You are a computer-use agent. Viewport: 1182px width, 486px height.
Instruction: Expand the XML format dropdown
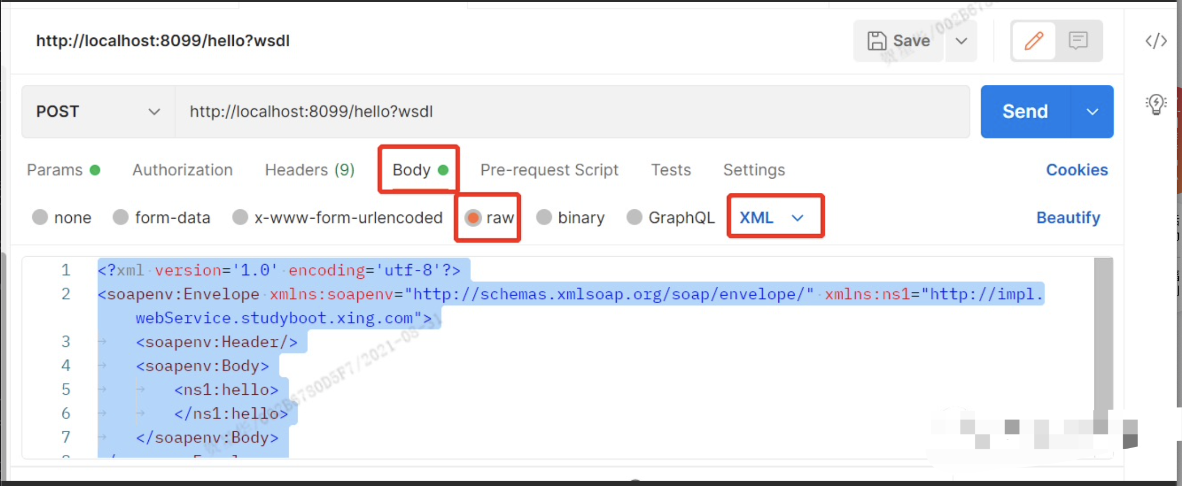click(774, 218)
